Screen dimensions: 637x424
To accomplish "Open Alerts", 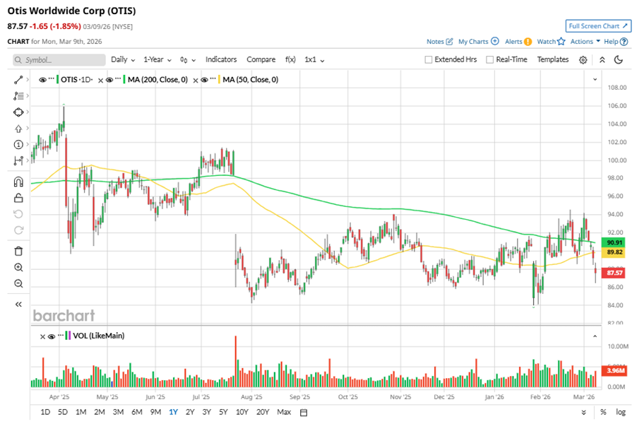I will pyautogui.click(x=518, y=42).
